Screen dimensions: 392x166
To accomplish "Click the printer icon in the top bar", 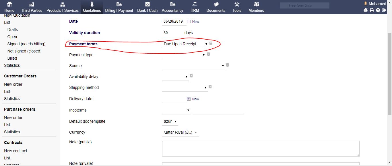I will click(372, 10).
